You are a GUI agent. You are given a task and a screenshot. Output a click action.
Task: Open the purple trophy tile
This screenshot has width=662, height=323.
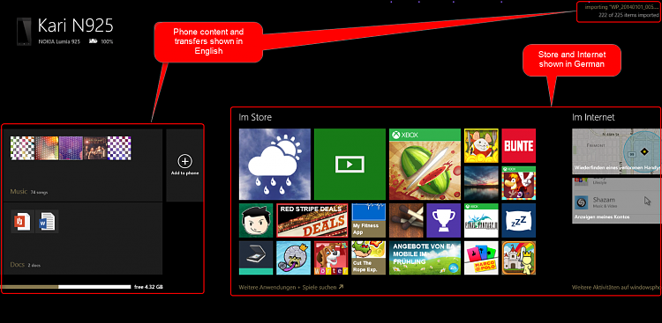pyautogui.click(x=443, y=220)
